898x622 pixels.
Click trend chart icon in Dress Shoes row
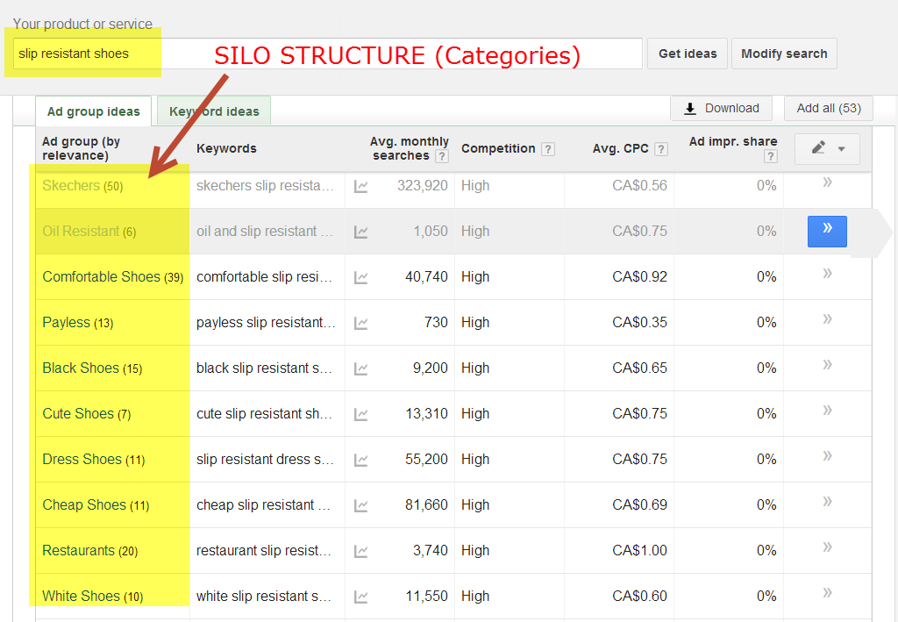360,460
